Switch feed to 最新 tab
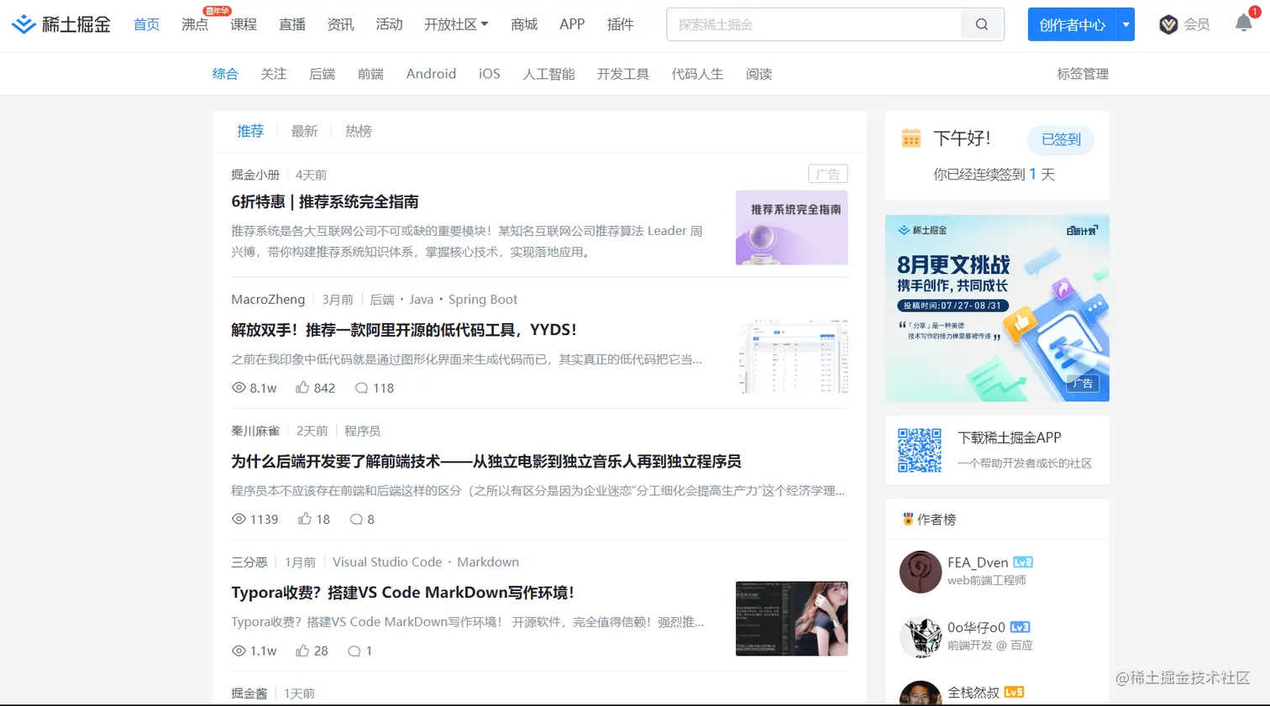The width and height of the screenshot is (1270, 706). pos(304,131)
